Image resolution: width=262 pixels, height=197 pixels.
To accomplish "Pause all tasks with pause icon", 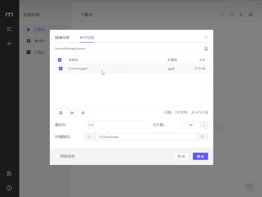I will 250,15.
